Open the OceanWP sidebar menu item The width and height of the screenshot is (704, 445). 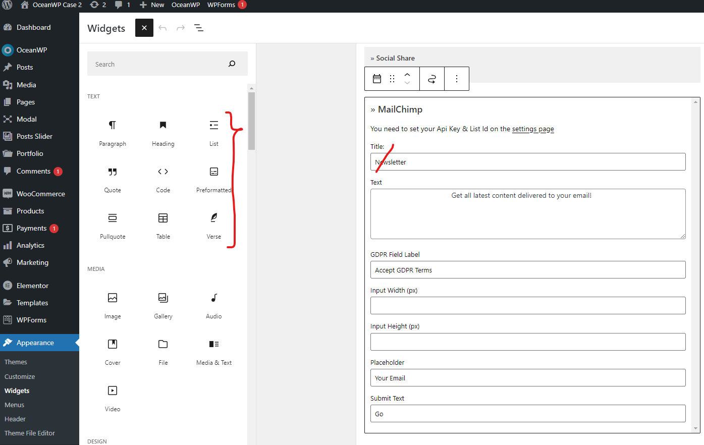coord(39,50)
